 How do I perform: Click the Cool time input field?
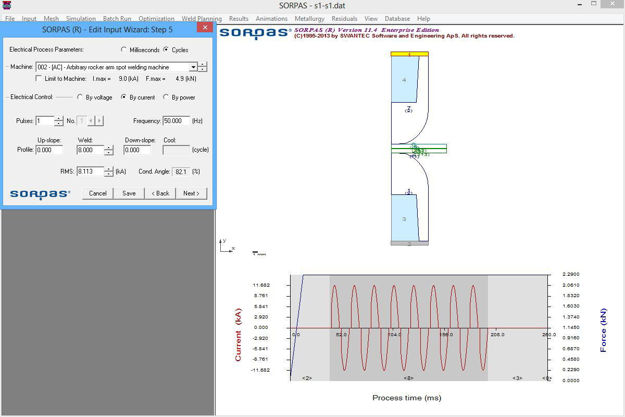tap(177, 150)
